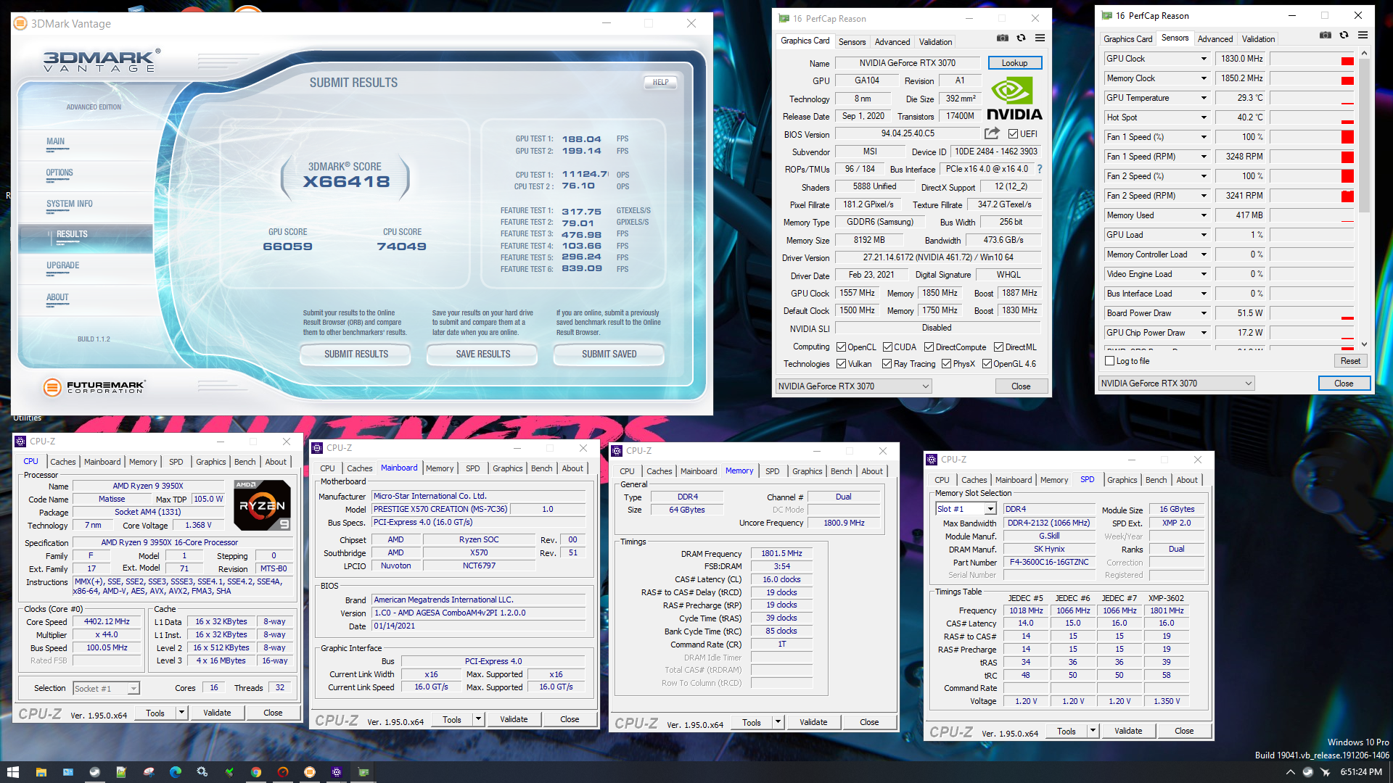1393x783 pixels.
Task: Click refresh icon in GPU-Z Sensors window
Action: point(1344,36)
